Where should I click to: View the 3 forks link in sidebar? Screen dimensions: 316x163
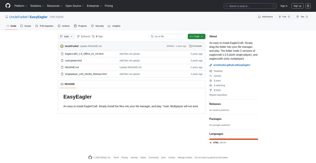click(215, 90)
